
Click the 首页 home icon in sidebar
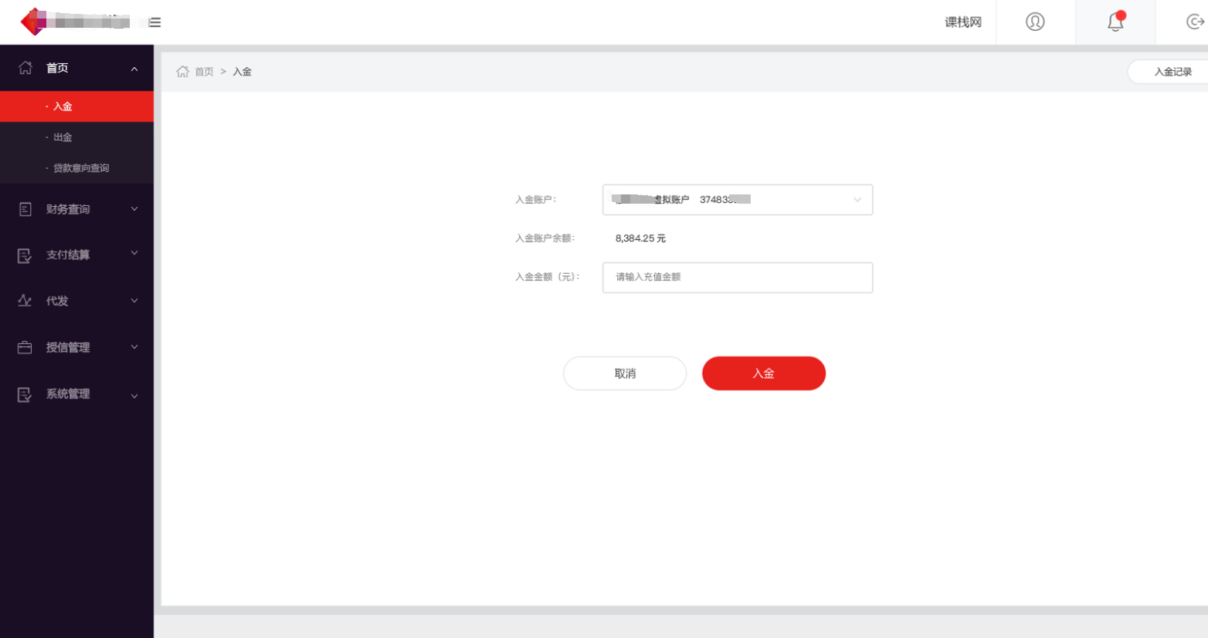point(25,68)
